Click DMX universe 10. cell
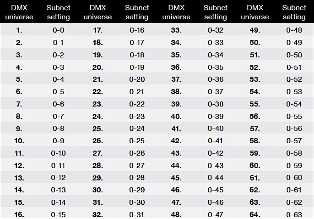This screenshot has width=314, height=219. click(x=19, y=141)
